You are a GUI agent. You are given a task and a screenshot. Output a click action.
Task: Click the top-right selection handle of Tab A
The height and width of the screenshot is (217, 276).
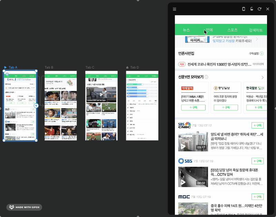pos(36,71)
